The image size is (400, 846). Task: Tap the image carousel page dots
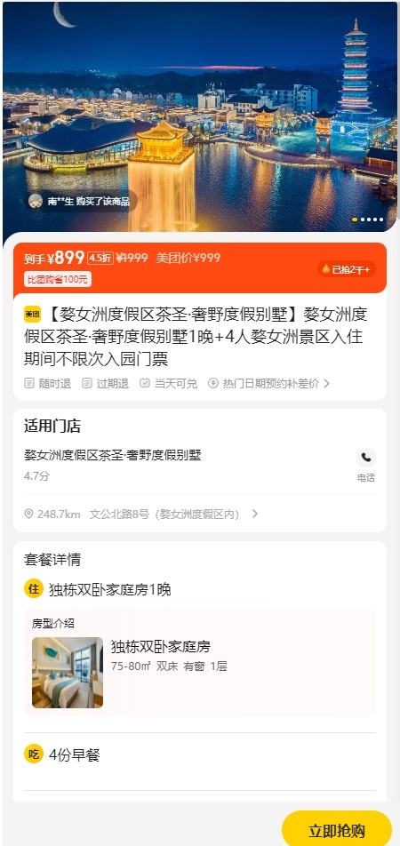368,219
